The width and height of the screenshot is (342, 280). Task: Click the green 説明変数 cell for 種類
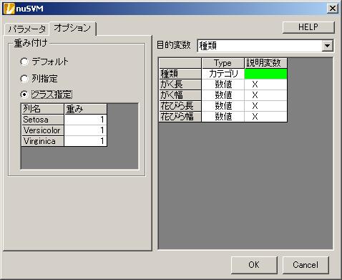265,74
